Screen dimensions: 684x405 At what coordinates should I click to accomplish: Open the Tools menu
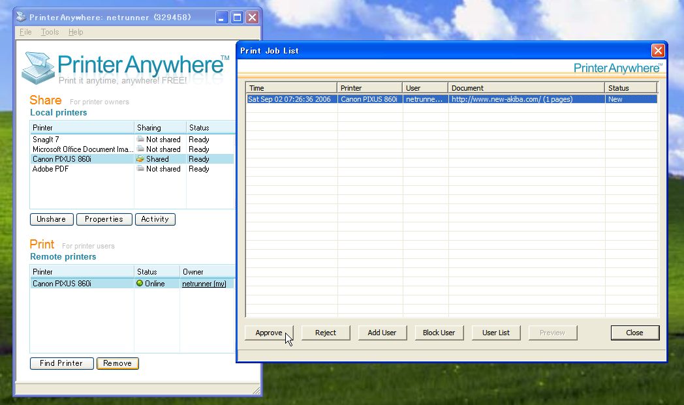[x=50, y=32]
